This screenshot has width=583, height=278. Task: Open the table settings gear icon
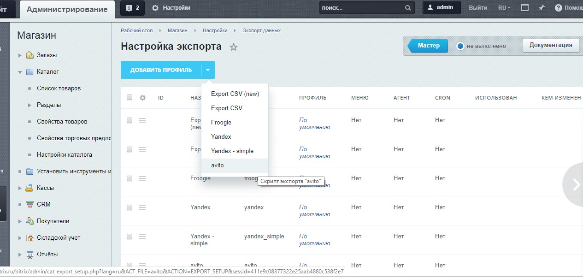pyautogui.click(x=142, y=98)
